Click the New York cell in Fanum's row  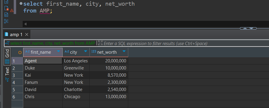pos(76,82)
